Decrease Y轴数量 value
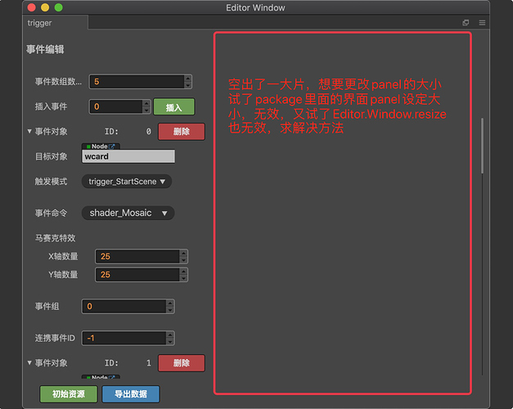Screen dimensions: 513x409 [183, 278]
